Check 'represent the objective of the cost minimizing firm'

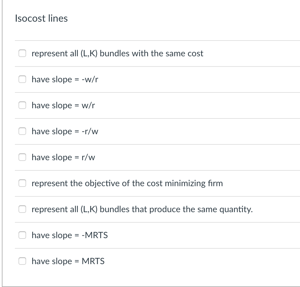(x=22, y=183)
